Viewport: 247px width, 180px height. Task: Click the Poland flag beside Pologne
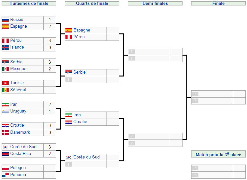[x=5, y=168]
